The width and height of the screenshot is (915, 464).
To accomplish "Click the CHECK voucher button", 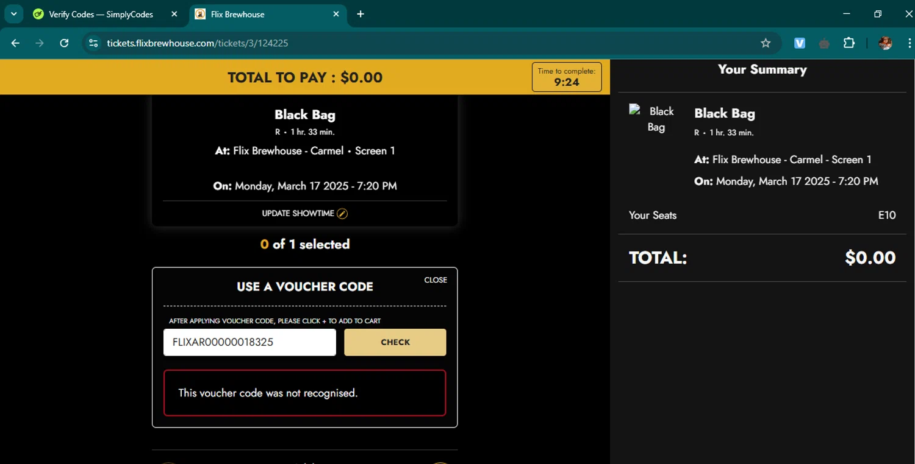I will coord(395,342).
